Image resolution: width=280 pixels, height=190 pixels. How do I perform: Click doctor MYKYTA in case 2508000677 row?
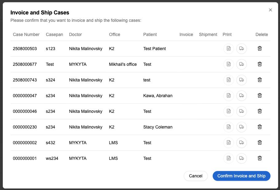point(78,64)
